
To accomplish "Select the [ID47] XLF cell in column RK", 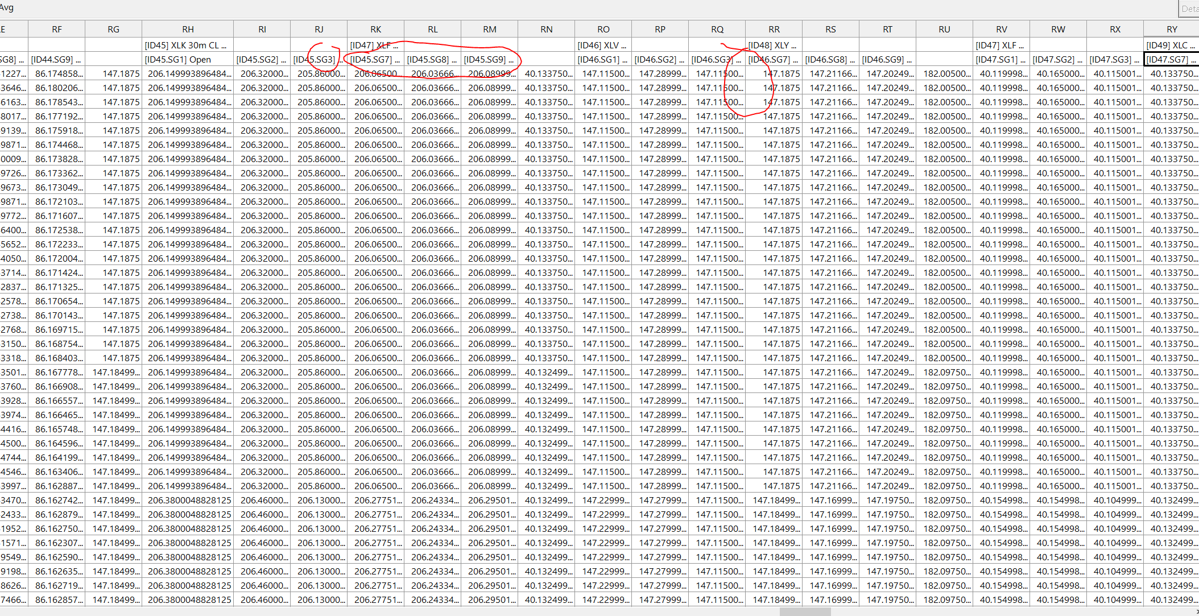I will [375, 45].
